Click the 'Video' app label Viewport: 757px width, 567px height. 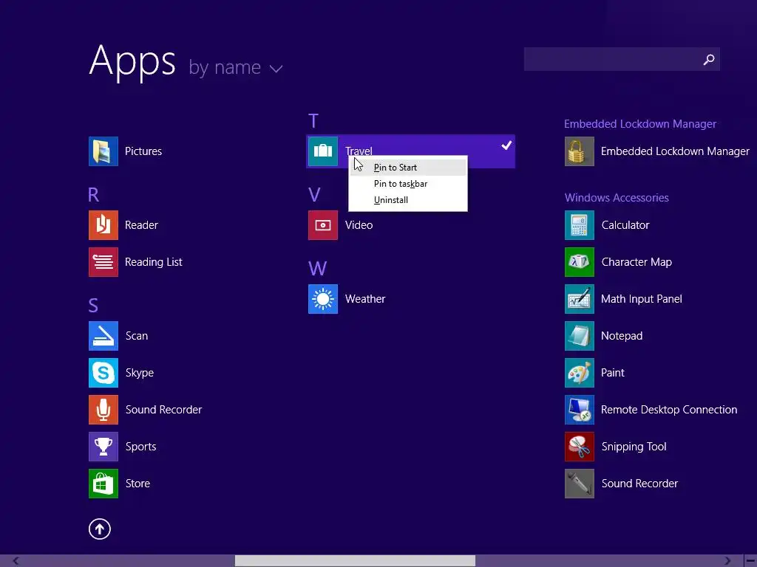(359, 225)
